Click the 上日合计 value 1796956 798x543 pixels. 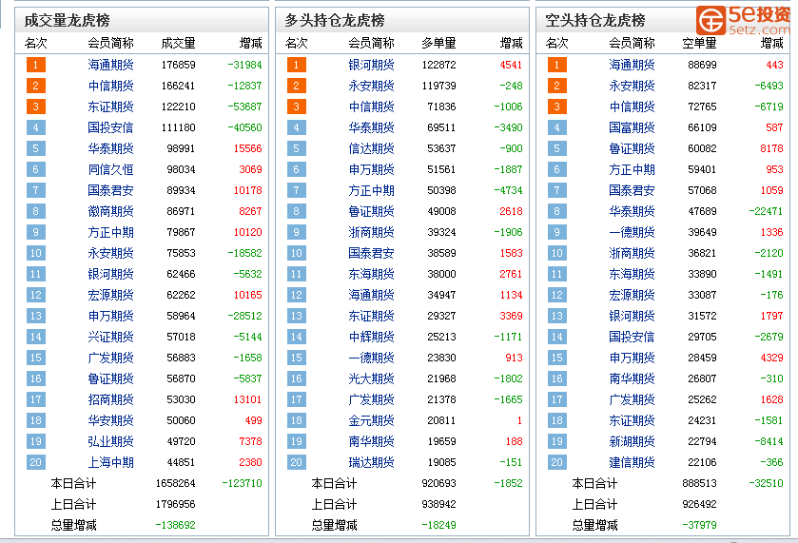(x=176, y=504)
